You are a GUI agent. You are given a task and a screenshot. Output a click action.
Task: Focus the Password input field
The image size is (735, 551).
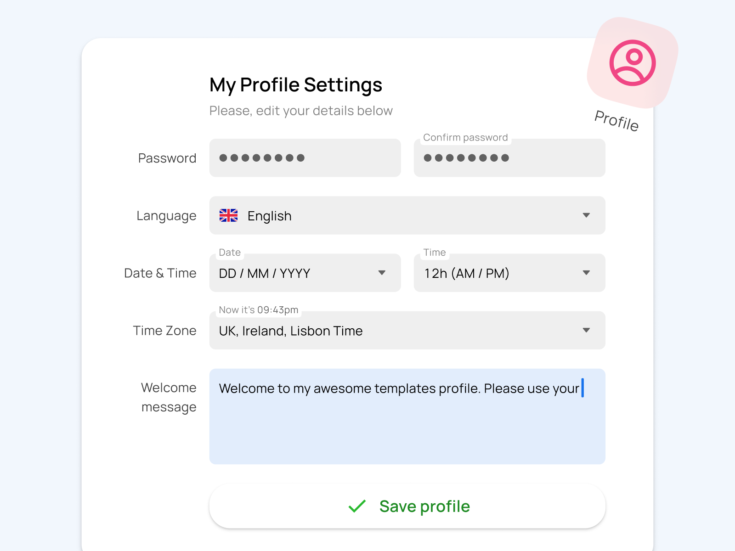[305, 158]
